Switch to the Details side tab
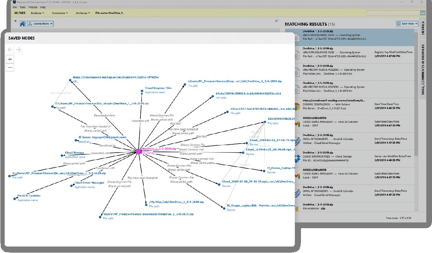This screenshot has width=432, height=253. click(423, 28)
